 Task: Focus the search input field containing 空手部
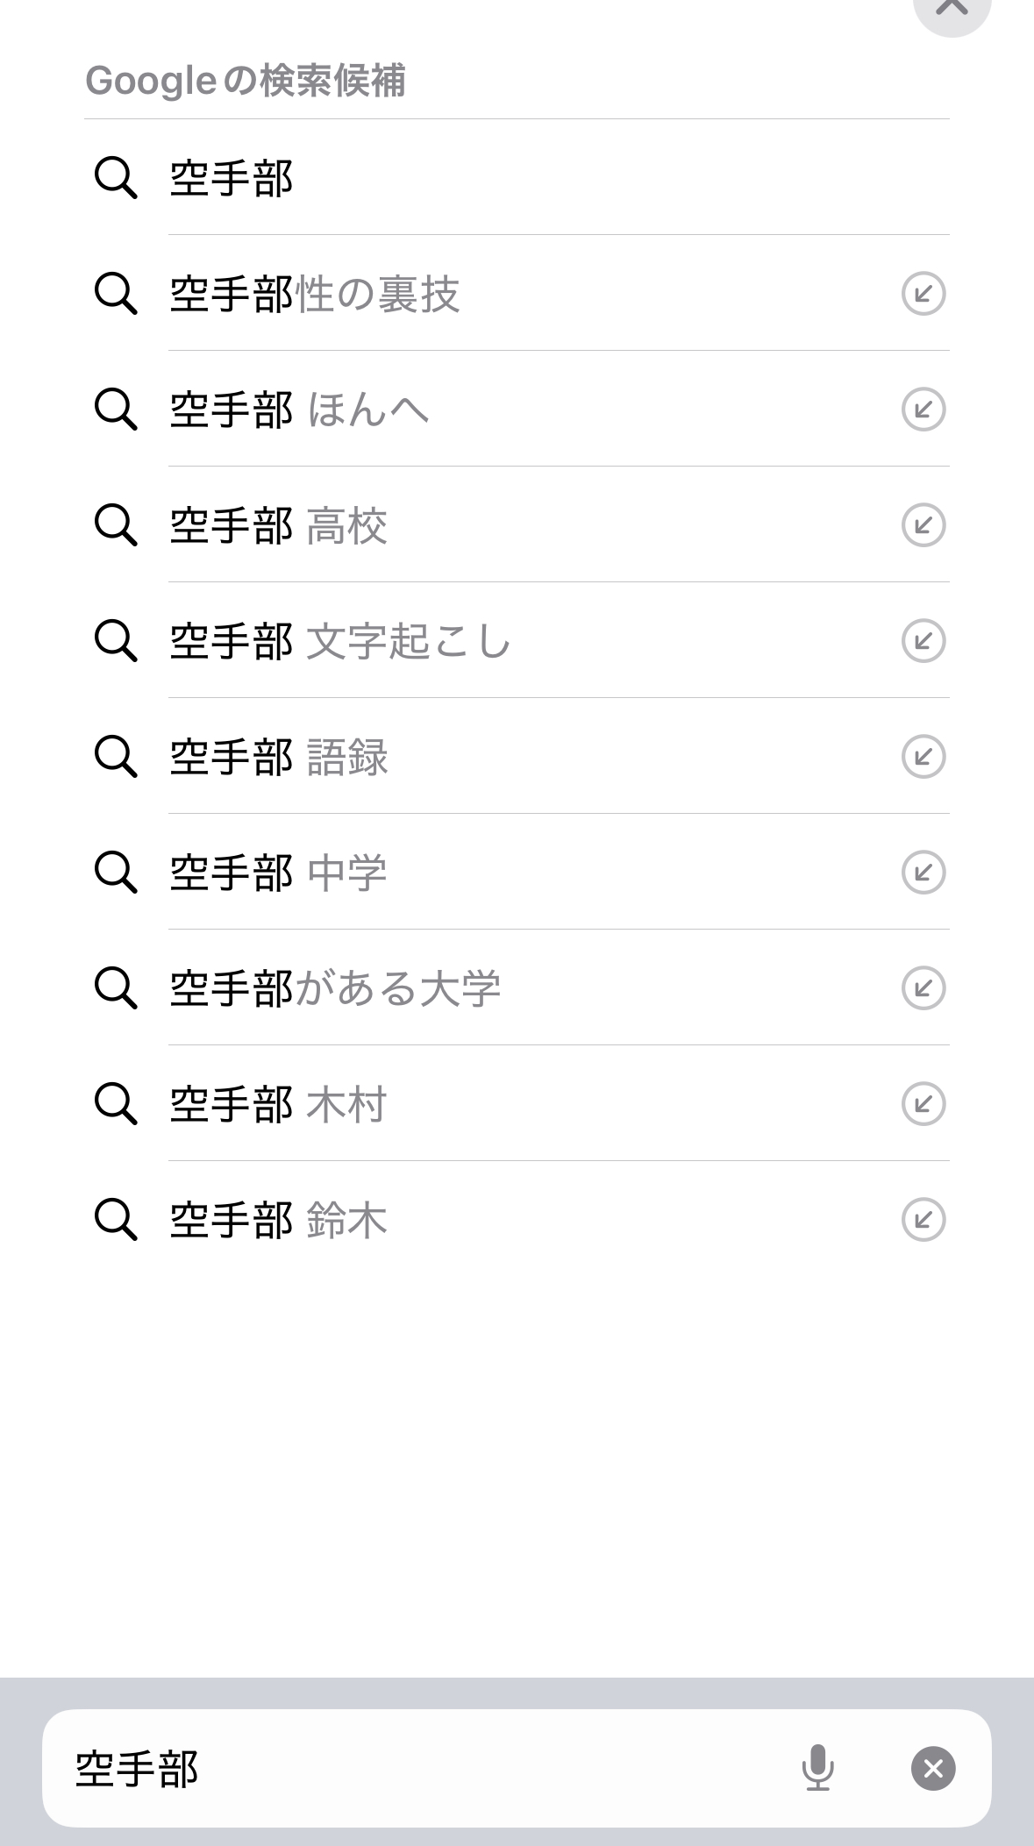395,1768
